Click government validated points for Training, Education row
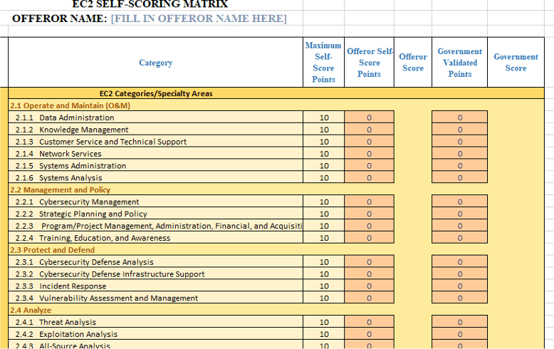The image size is (554, 349). pyautogui.click(x=460, y=237)
